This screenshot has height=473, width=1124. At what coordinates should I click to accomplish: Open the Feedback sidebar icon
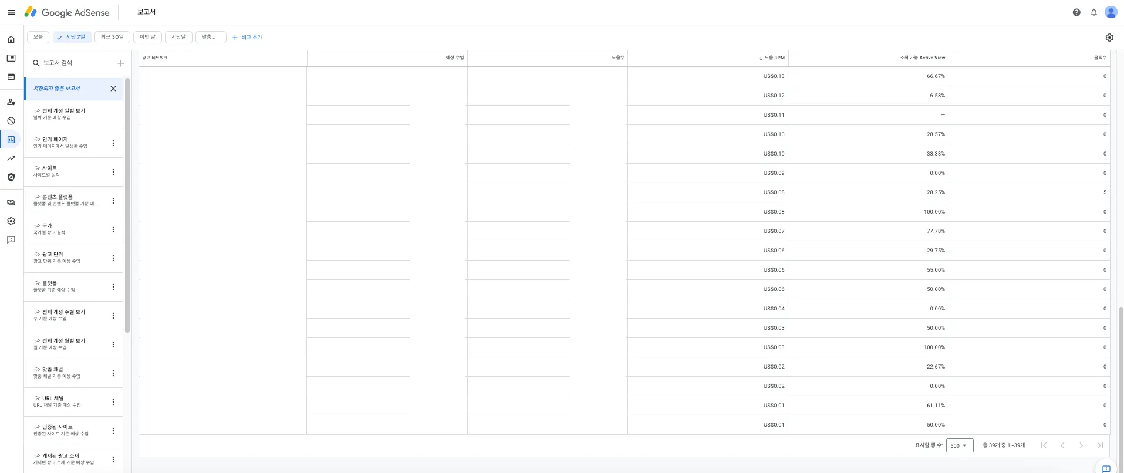[11, 240]
